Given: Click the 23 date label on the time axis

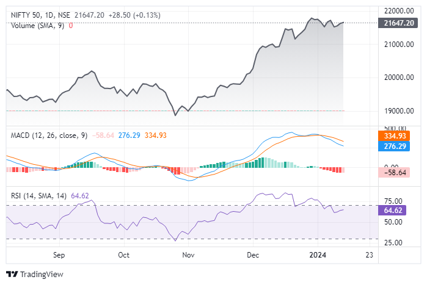Looking at the screenshot, I should [369, 255].
